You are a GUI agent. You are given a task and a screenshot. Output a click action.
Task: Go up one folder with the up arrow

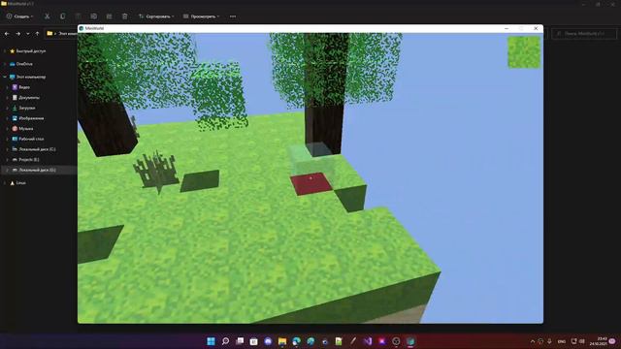click(x=37, y=34)
